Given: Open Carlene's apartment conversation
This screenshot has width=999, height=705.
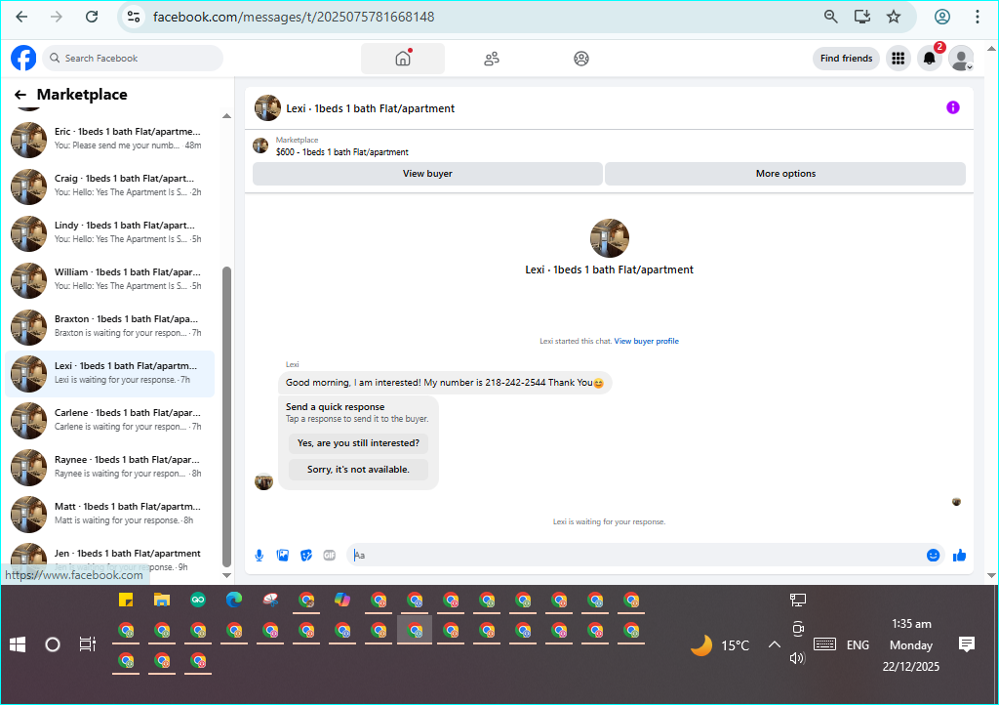Looking at the screenshot, I should [x=109, y=420].
